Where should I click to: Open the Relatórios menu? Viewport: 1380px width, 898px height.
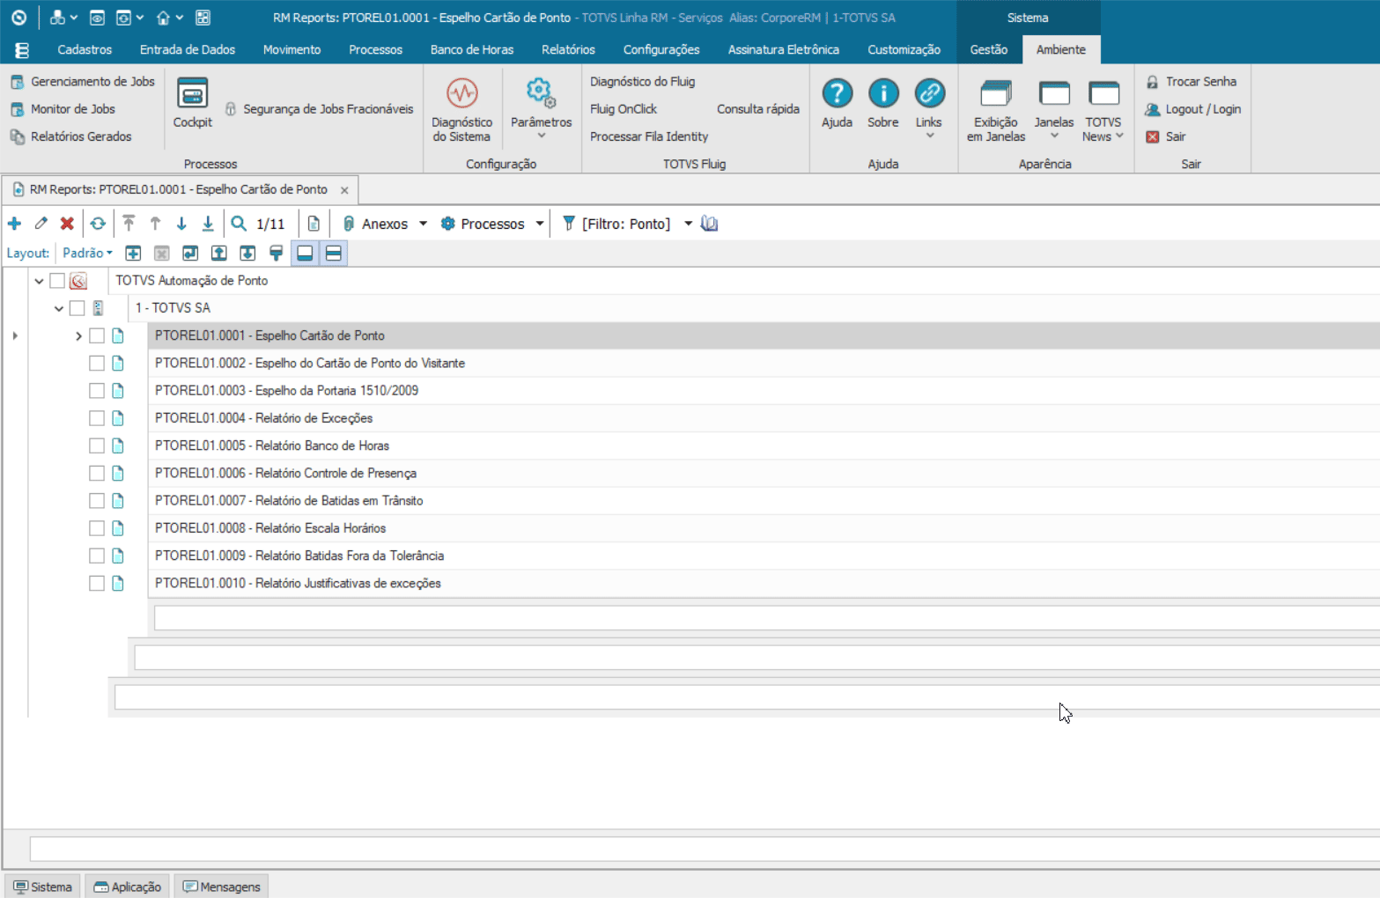coord(568,49)
